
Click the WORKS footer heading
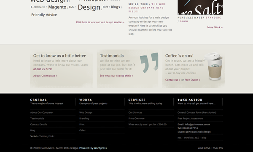(86, 100)
